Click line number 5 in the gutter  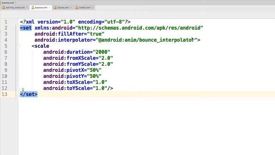pyautogui.click(x=6, y=46)
